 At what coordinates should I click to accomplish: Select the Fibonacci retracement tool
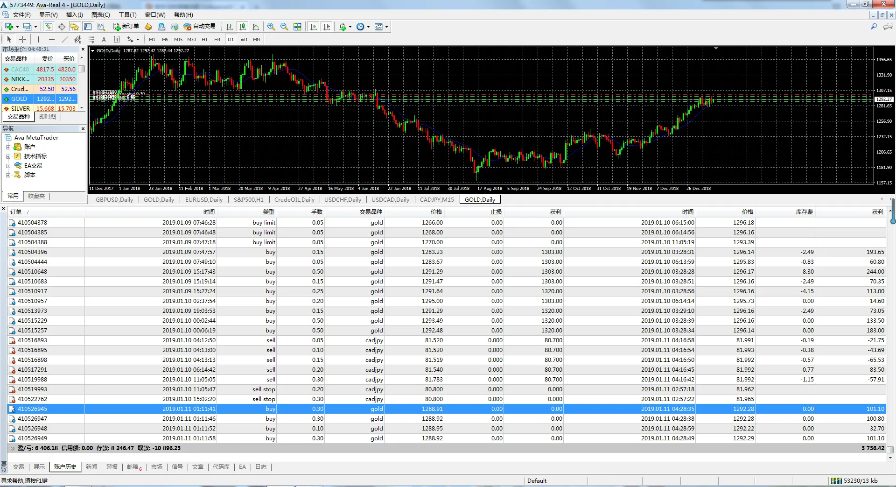91,39
